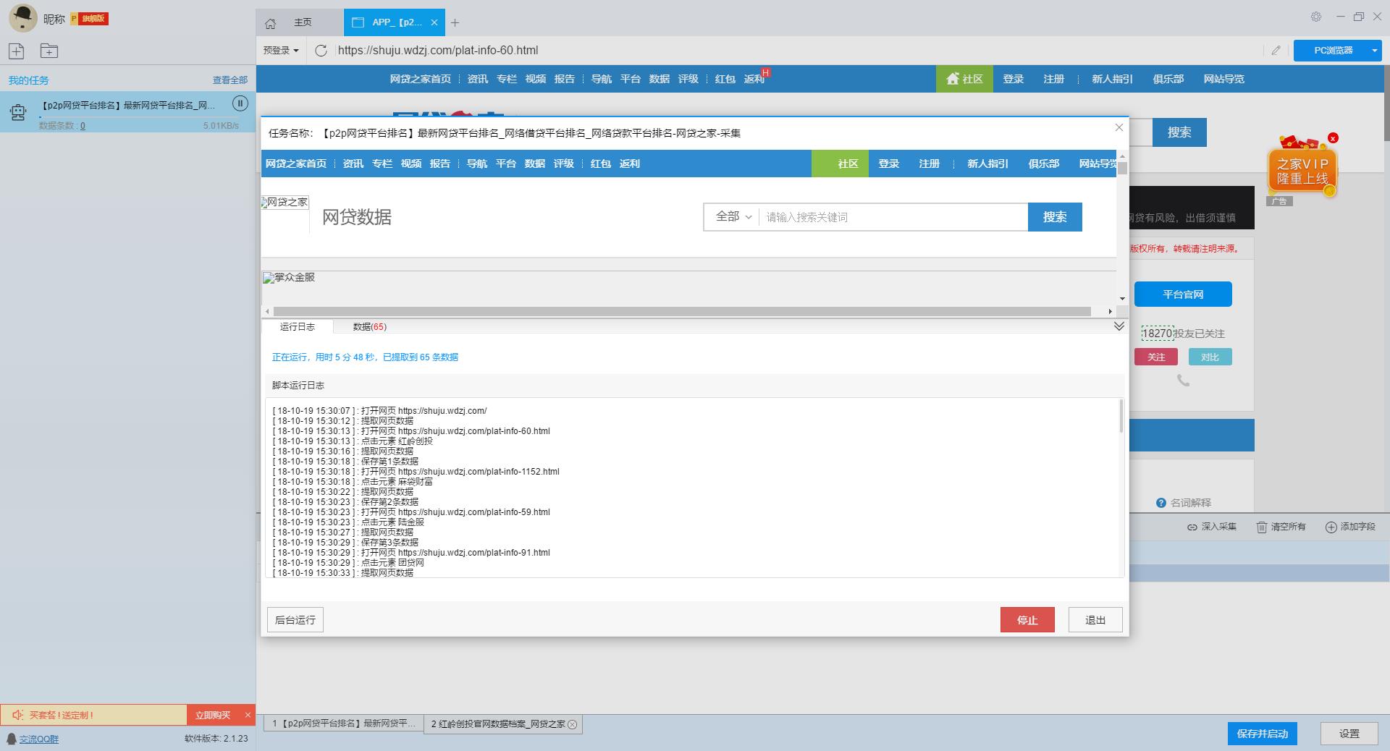Image resolution: width=1390 pixels, height=751 pixels.
Task: Switch to the 运行日志 tab
Action: [297, 326]
